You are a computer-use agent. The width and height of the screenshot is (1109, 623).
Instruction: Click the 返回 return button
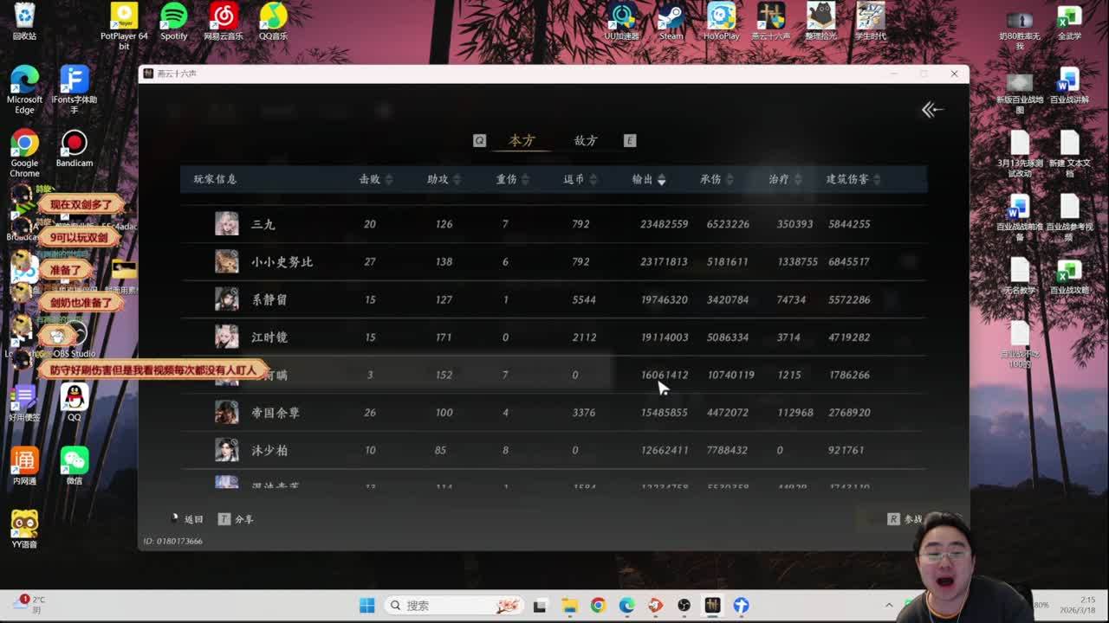(186, 519)
